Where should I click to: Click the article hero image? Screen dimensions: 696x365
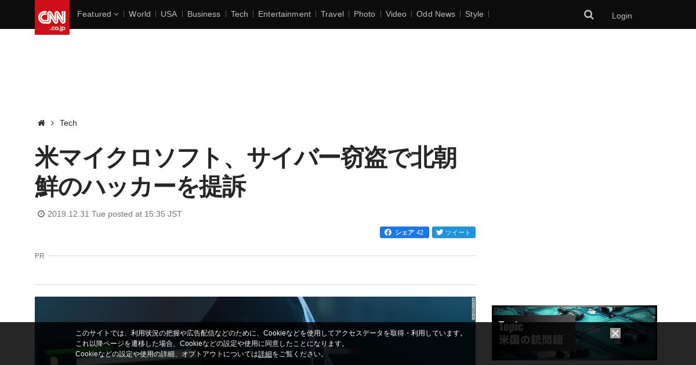tap(255, 331)
